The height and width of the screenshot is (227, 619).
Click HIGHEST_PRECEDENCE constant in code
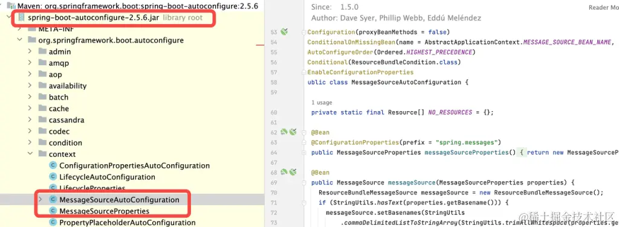(439, 53)
